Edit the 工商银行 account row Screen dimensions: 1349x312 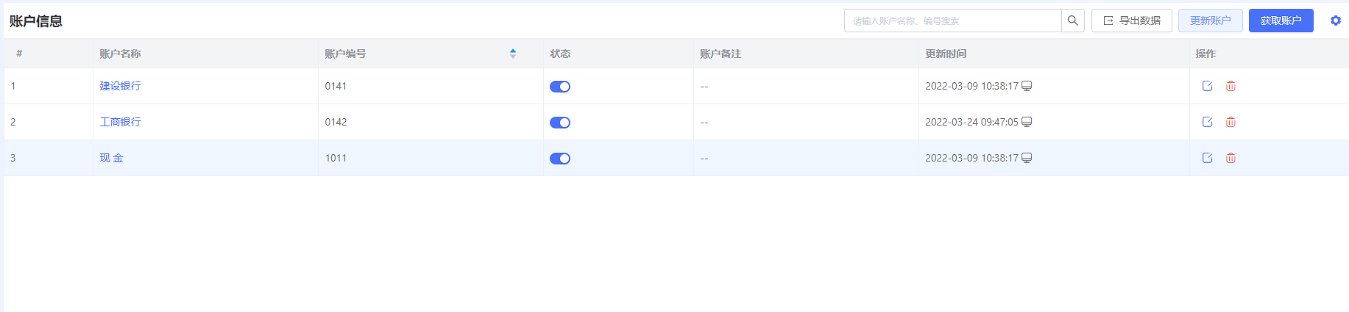(1207, 122)
